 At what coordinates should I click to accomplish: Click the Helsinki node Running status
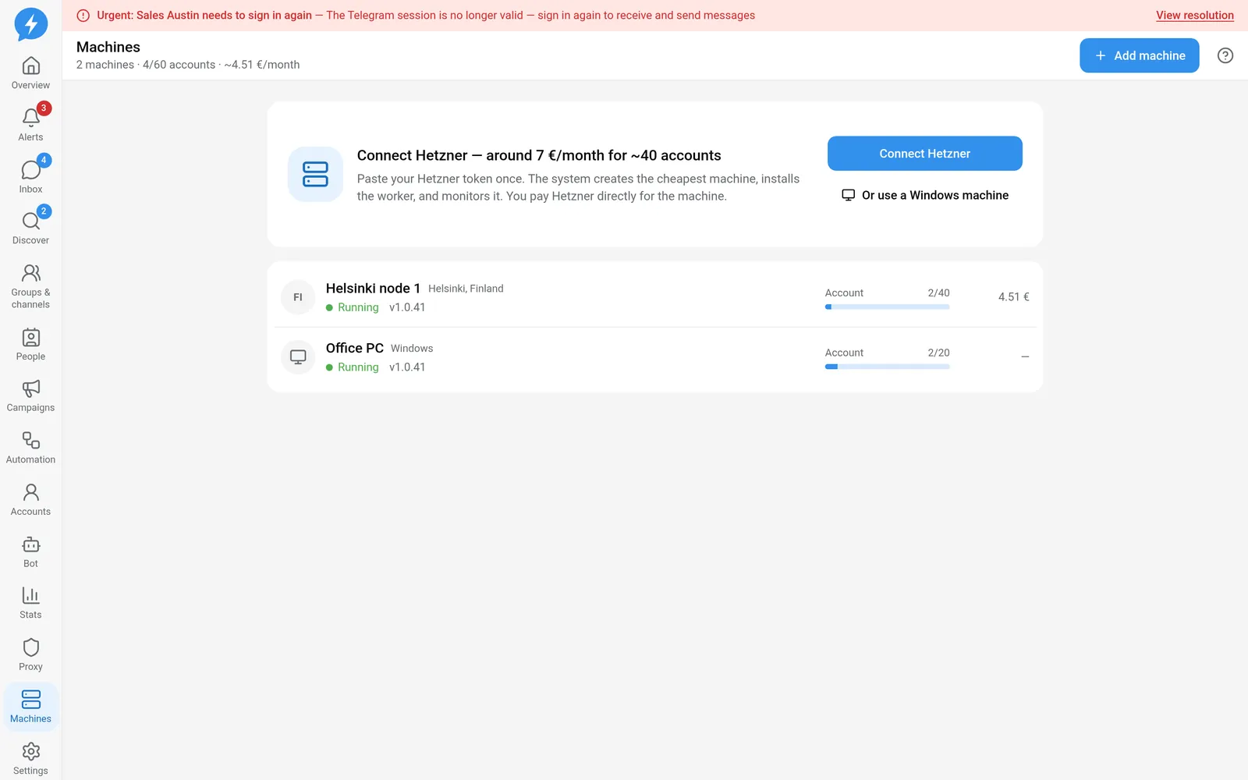[353, 307]
